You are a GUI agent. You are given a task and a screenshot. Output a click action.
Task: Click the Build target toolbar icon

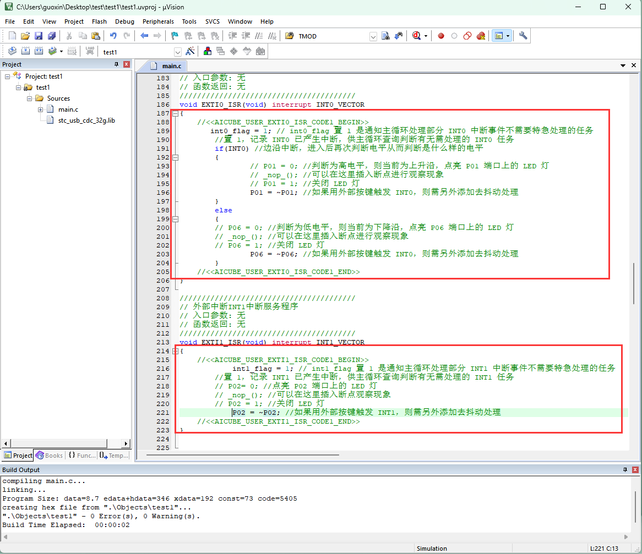coord(25,51)
